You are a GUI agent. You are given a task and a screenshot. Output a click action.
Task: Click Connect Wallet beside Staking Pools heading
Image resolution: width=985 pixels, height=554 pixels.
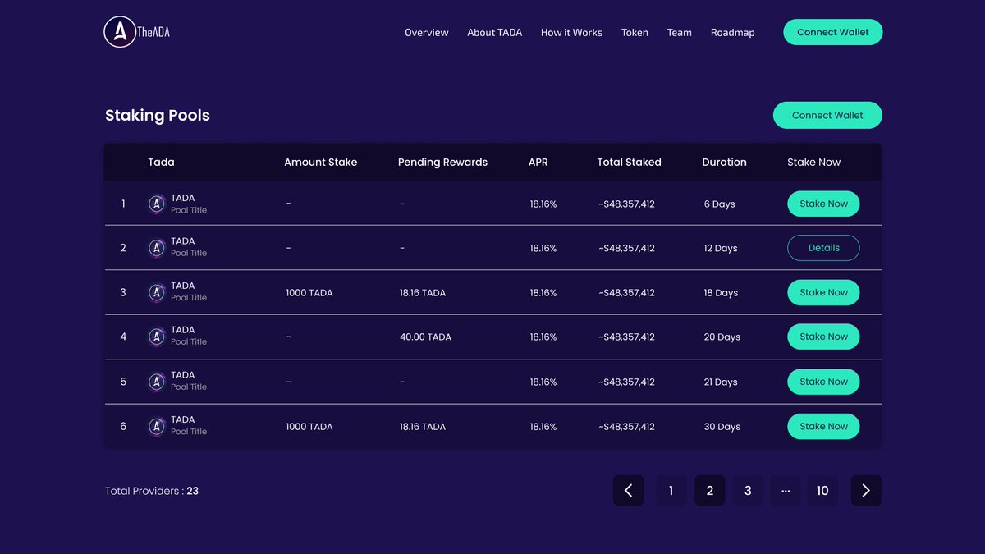coord(827,115)
